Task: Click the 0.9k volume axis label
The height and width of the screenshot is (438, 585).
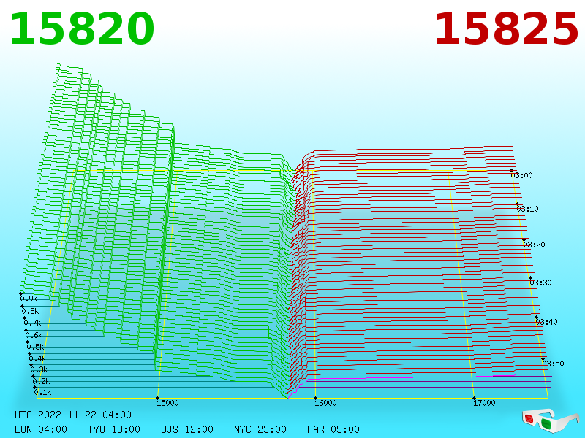Action: [x=29, y=299]
